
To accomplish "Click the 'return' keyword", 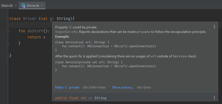I will click(34, 37).
